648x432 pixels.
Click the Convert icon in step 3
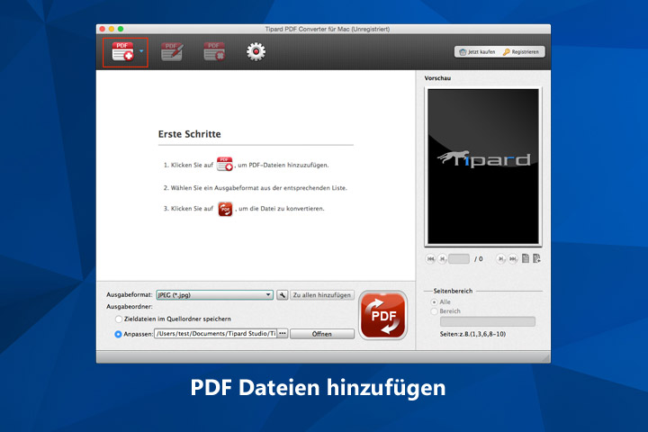pyautogui.click(x=225, y=209)
